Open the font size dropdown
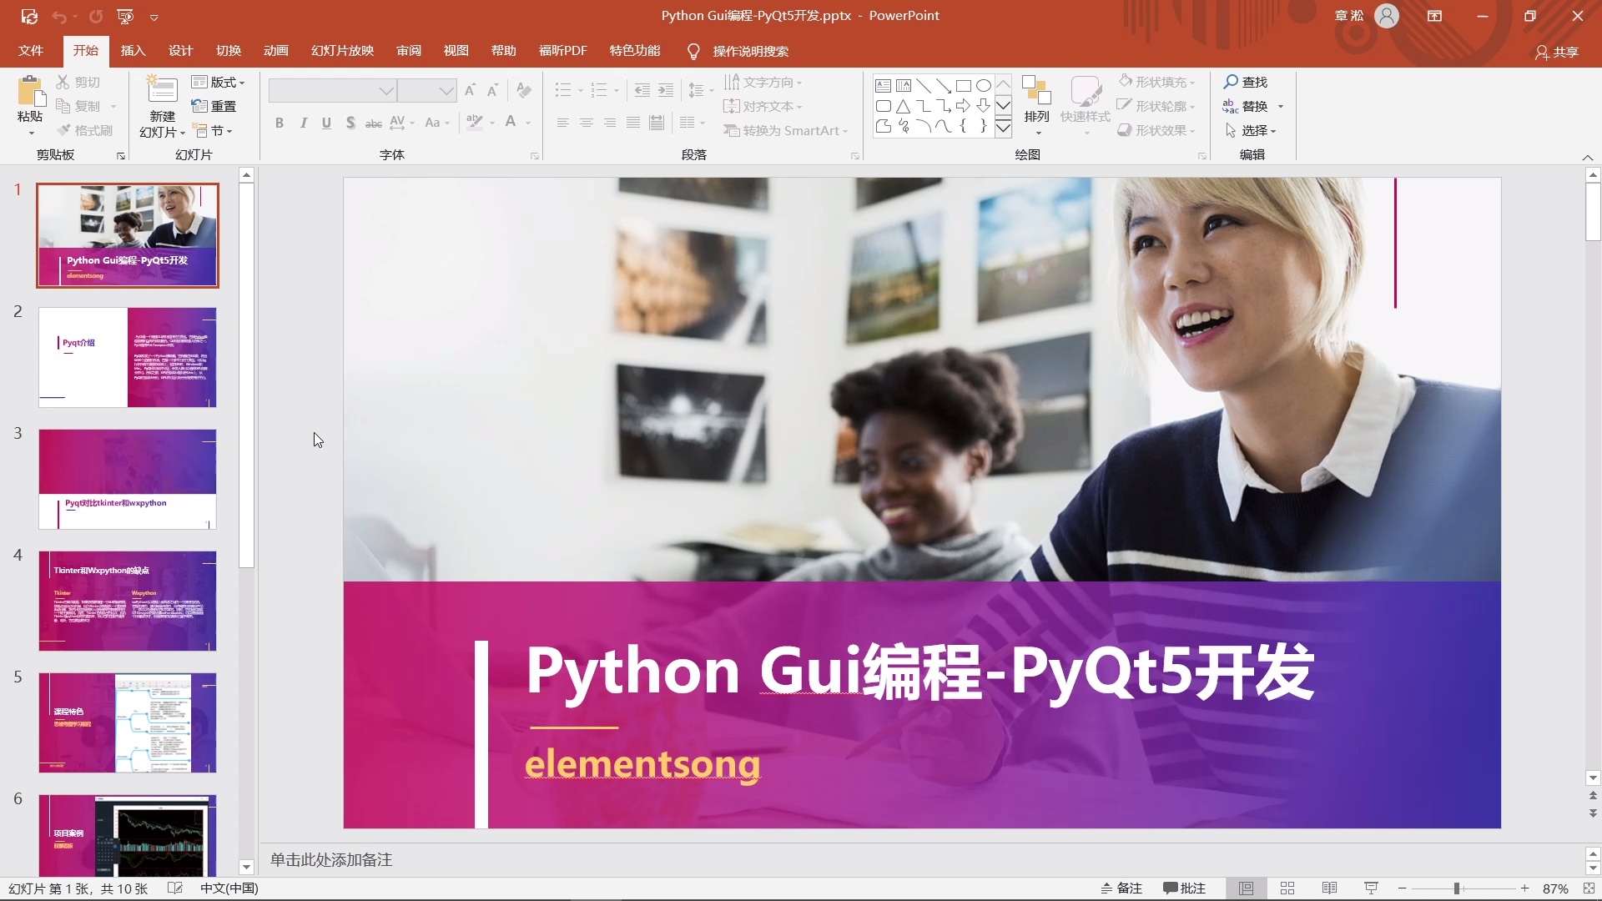 (448, 90)
